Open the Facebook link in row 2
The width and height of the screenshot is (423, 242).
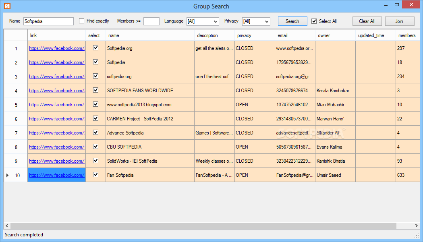57,62
